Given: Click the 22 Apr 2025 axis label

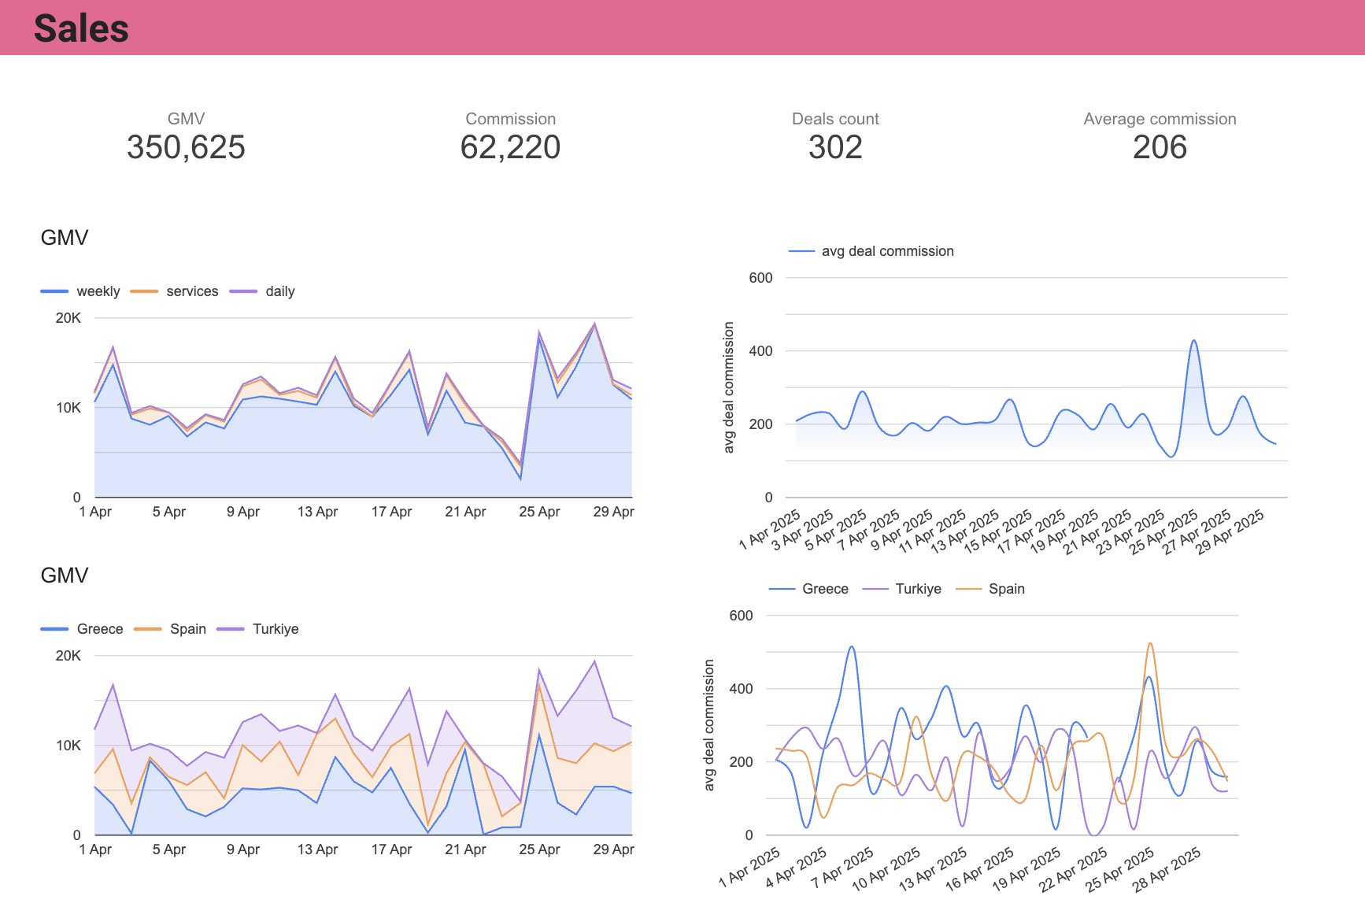Looking at the screenshot, I should point(1073,868).
